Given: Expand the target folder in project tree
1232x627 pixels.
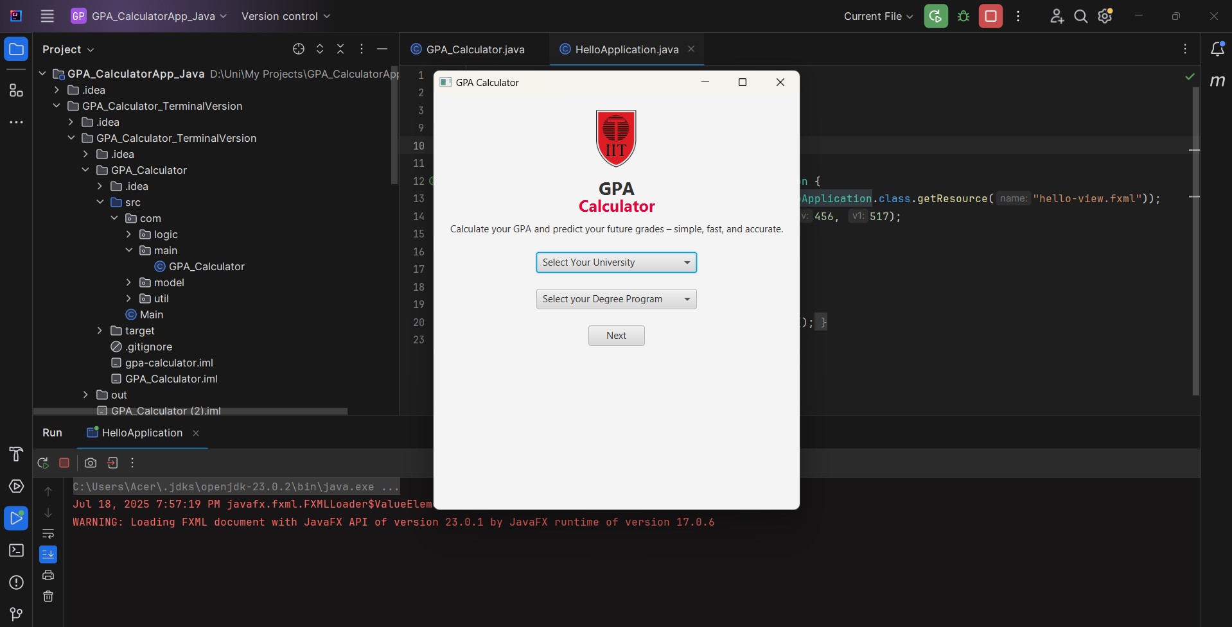Looking at the screenshot, I should point(100,331).
